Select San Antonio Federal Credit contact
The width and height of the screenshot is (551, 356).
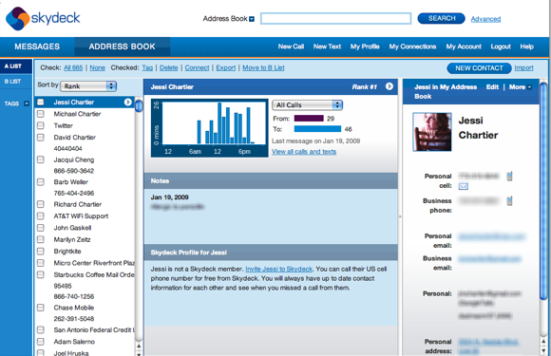tap(94, 330)
